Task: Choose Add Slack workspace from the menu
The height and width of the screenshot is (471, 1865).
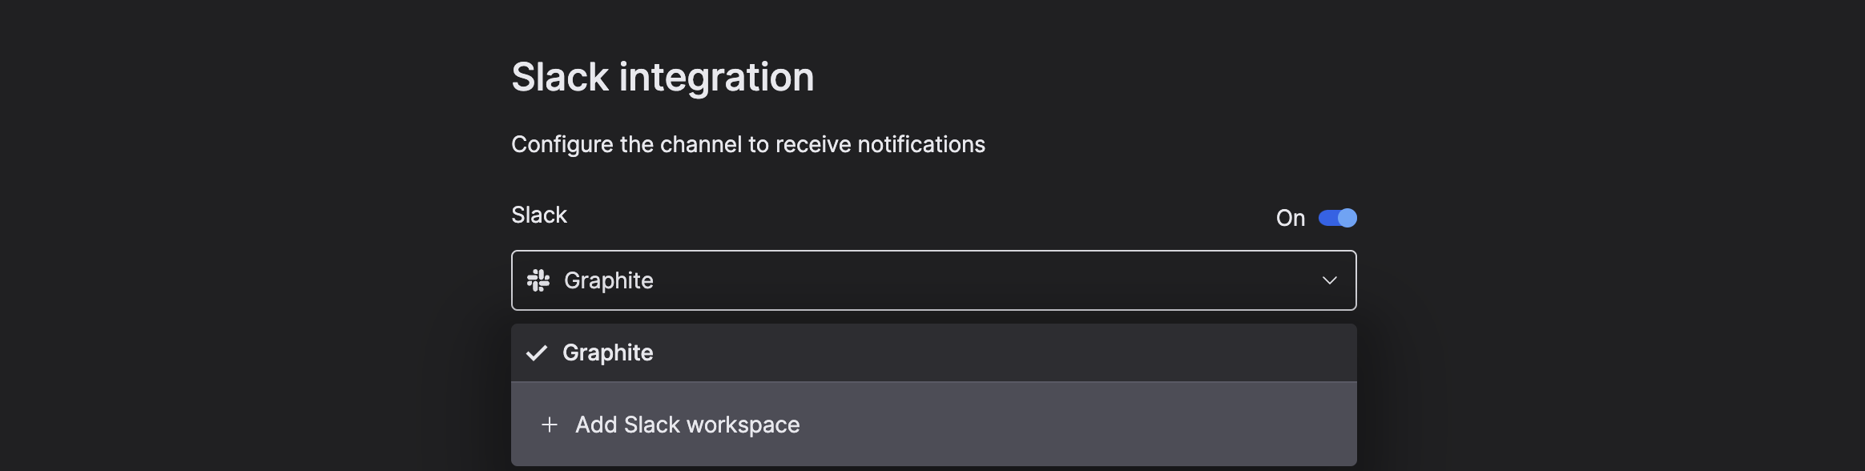Action: [933, 424]
